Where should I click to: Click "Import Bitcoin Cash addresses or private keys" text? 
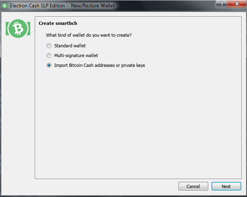click(99, 65)
